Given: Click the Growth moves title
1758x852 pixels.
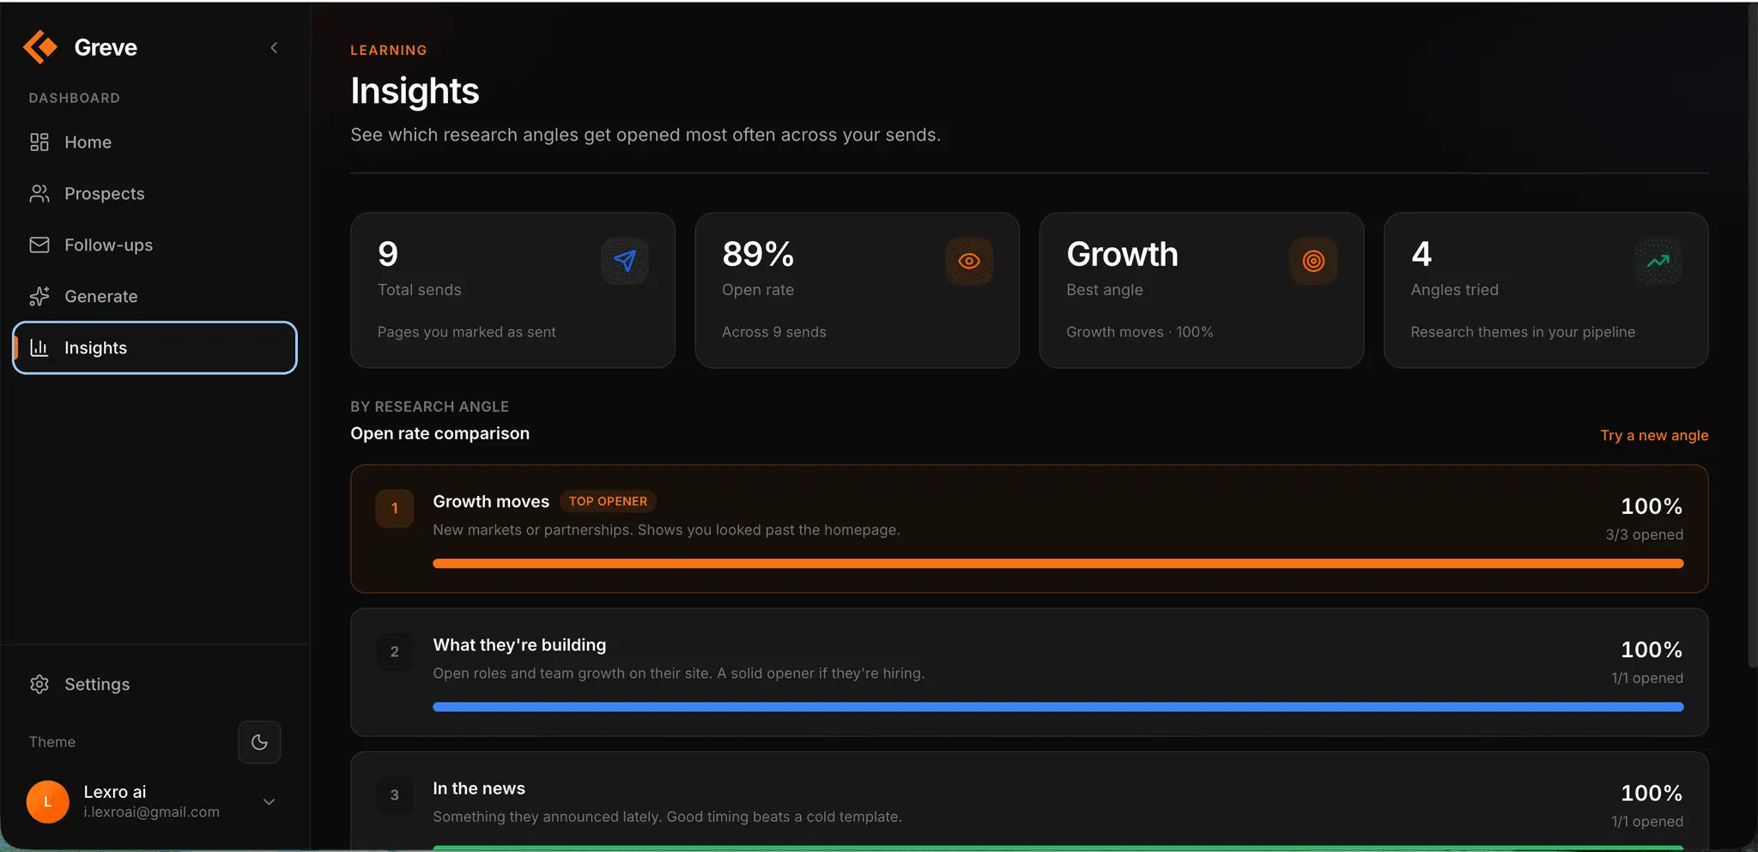Looking at the screenshot, I should [491, 501].
